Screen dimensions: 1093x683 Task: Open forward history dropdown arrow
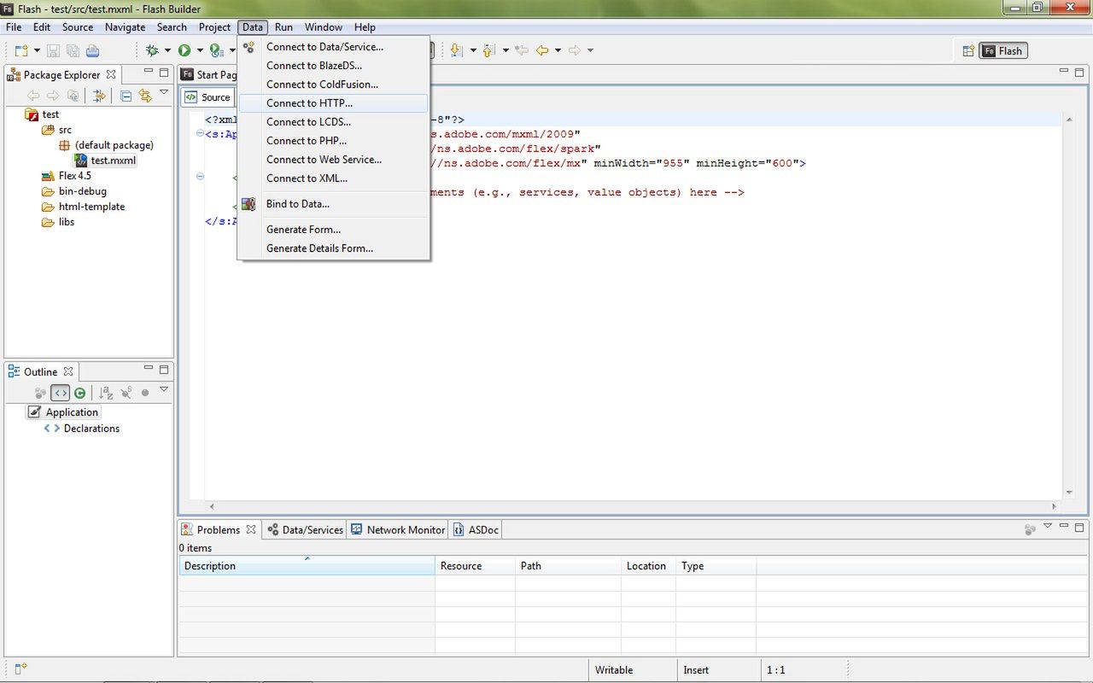point(590,50)
